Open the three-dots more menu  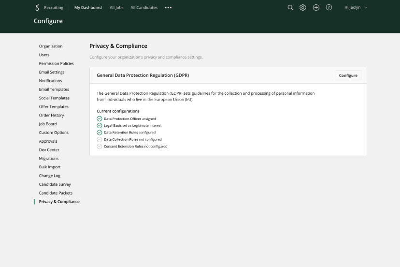click(x=168, y=8)
